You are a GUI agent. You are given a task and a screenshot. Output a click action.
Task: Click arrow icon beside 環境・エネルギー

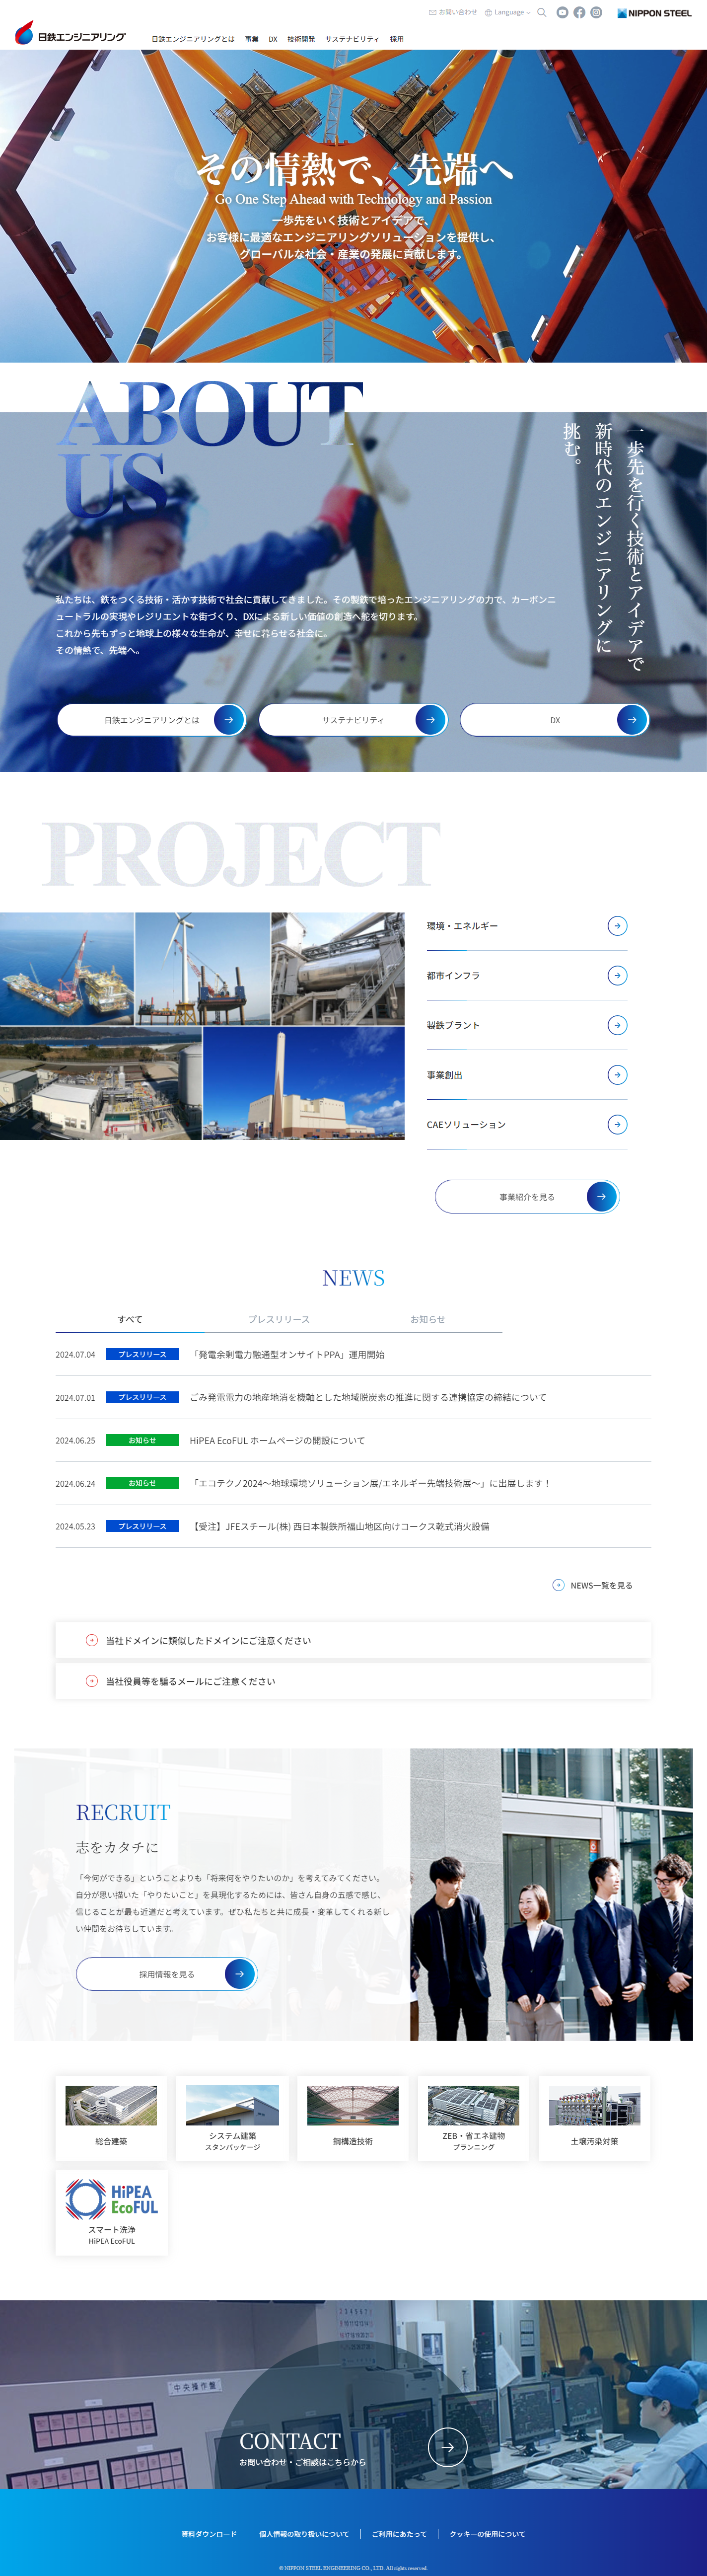(617, 926)
